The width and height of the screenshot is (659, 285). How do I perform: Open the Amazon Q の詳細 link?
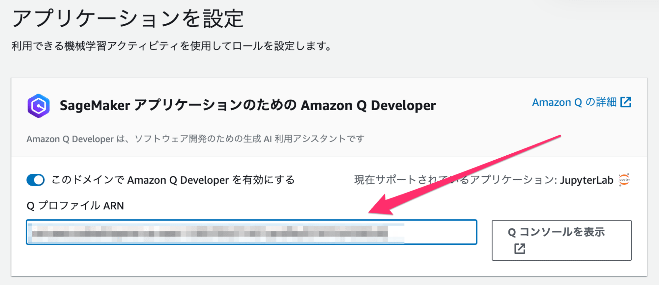coord(582,102)
